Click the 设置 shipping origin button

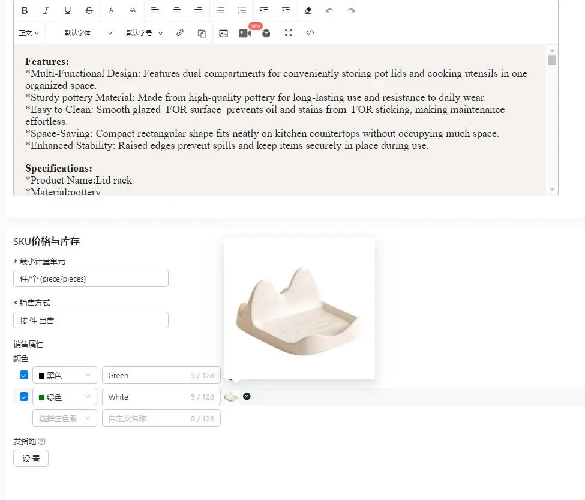tap(31, 459)
